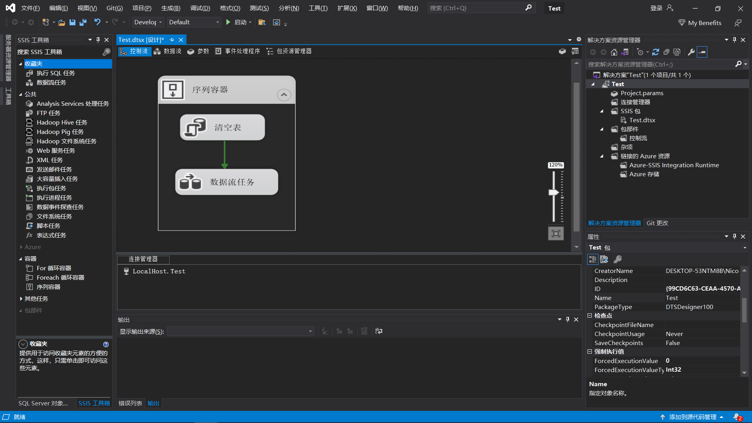This screenshot has height=423, width=752.
Task: Expand the Azure group in SSIS toolbox
Action: [x=21, y=247]
